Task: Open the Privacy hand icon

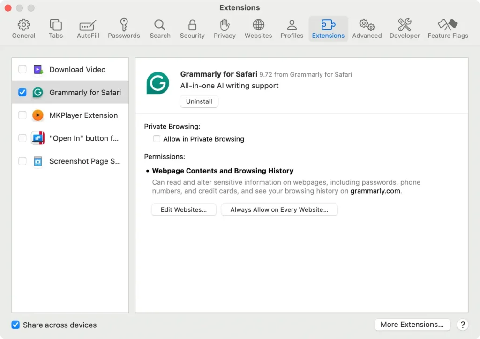Action: tap(225, 28)
